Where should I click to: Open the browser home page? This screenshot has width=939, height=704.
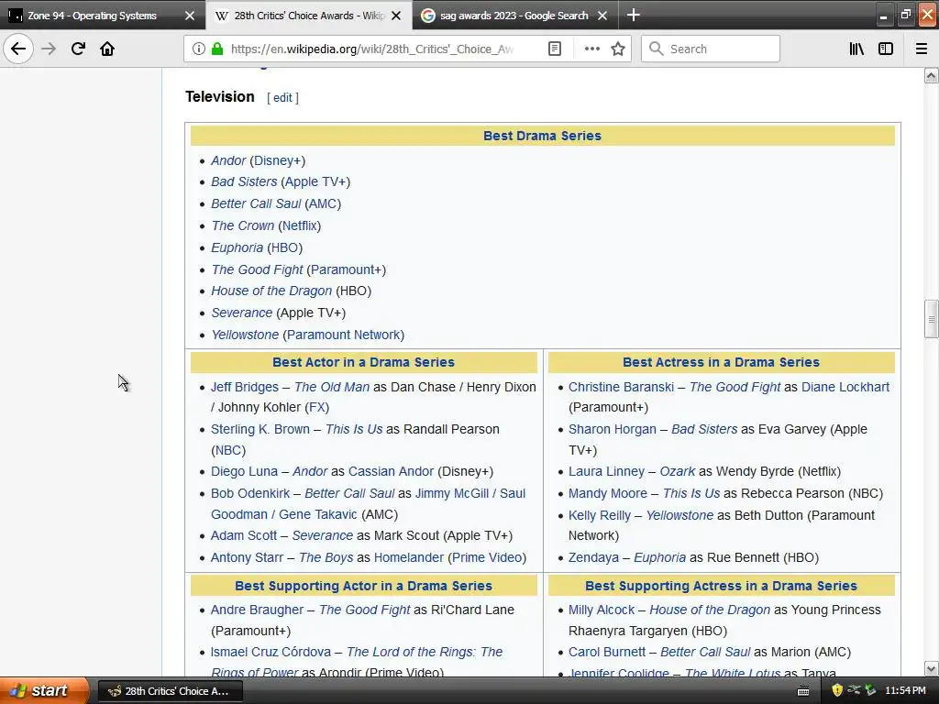(x=107, y=49)
